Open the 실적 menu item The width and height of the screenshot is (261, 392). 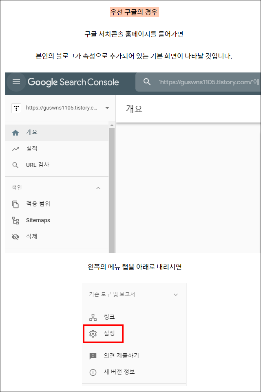(x=57, y=149)
